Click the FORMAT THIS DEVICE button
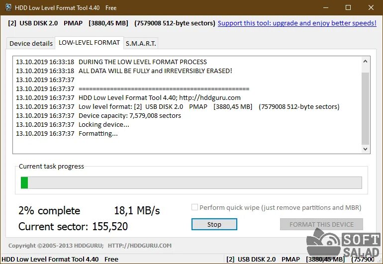 coord(321,224)
